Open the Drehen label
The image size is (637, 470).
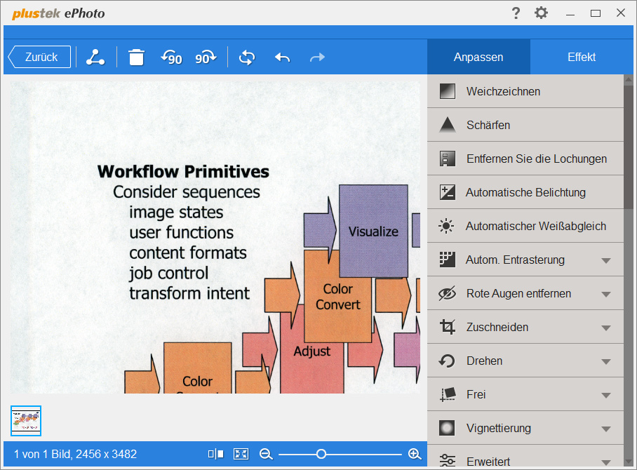coord(484,361)
